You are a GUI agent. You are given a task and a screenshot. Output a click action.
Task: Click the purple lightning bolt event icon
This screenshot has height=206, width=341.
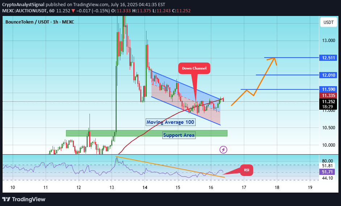tap(223, 150)
